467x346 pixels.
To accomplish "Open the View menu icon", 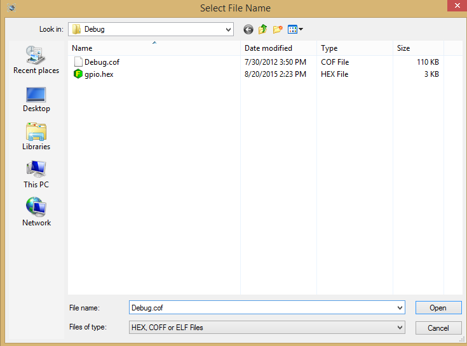I will coord(292,29).
